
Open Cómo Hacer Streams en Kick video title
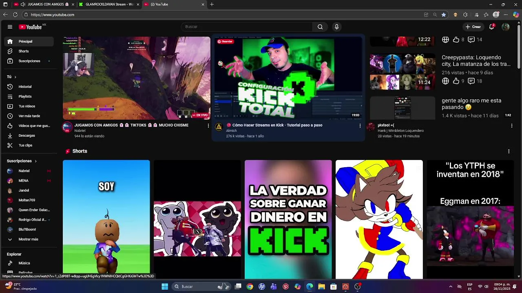[x=277, y=125]
